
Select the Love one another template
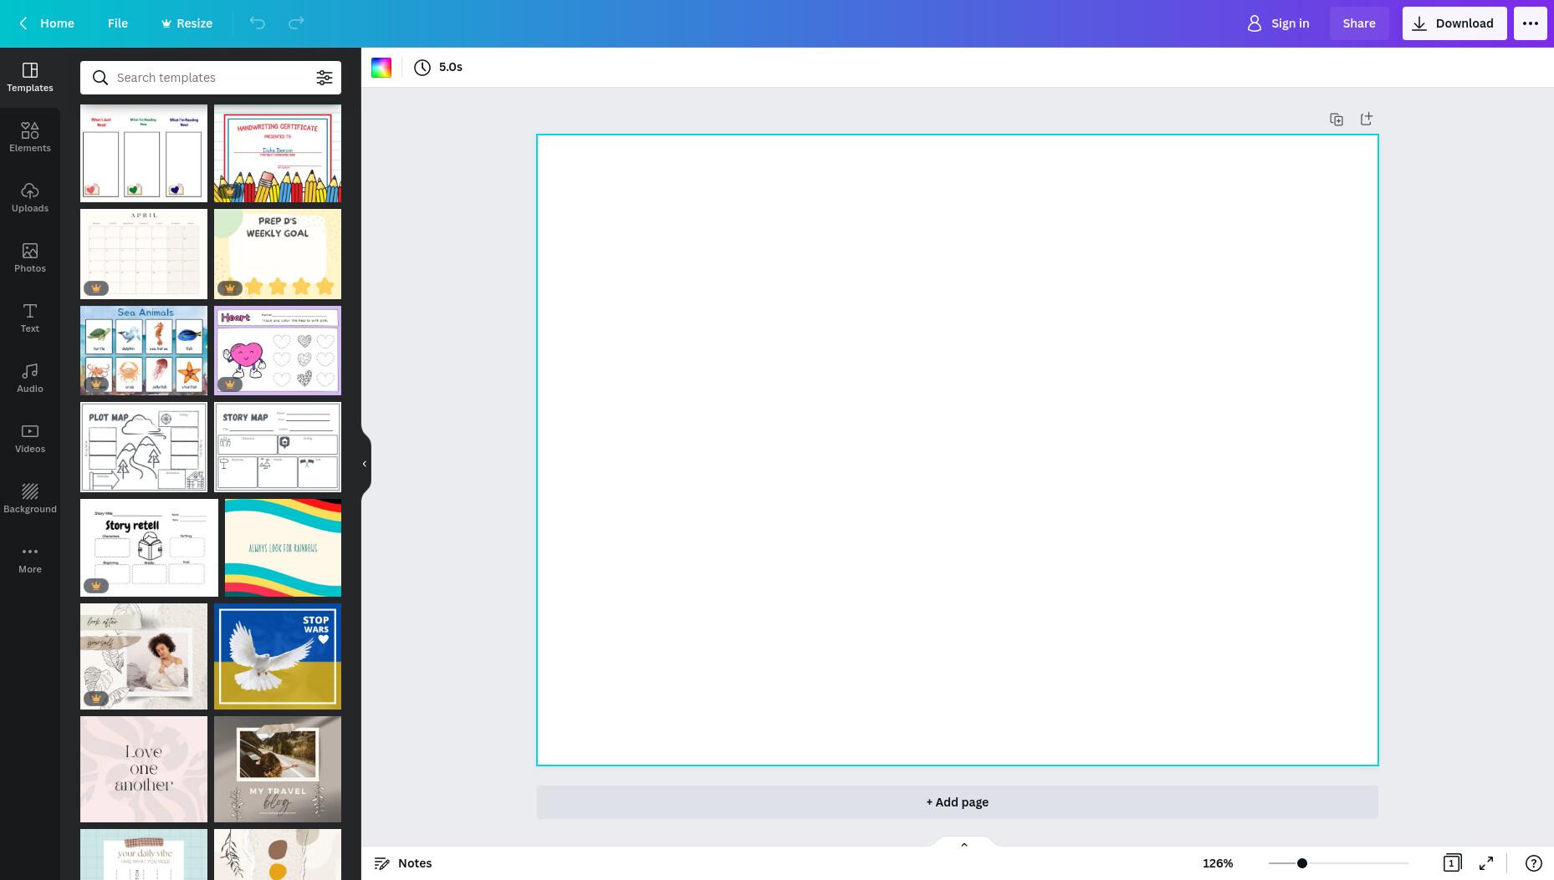144,770
